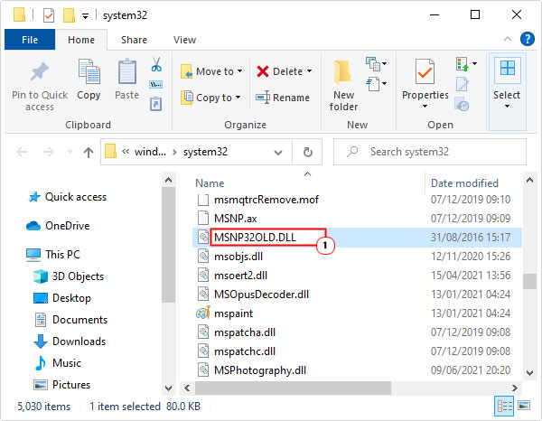This screenshot has height=421, width=542.
Task: Expand the Select dropdown arrow
Action: pos(507,107)
